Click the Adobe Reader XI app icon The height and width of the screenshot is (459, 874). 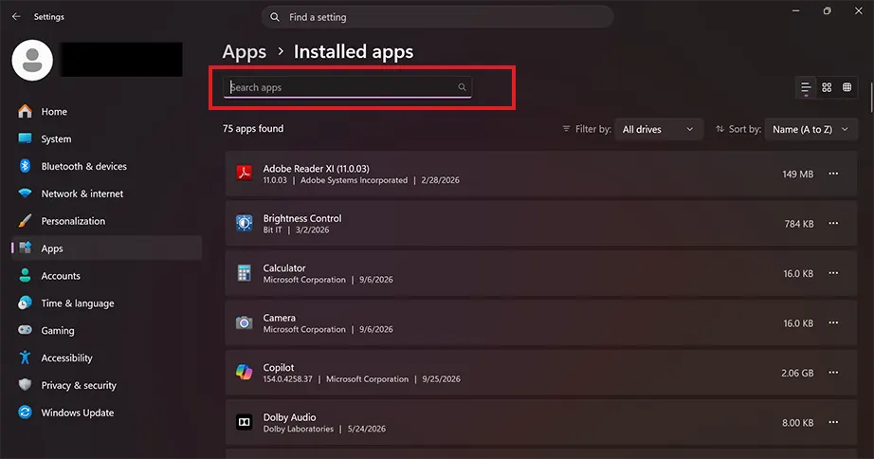(245, 173)
